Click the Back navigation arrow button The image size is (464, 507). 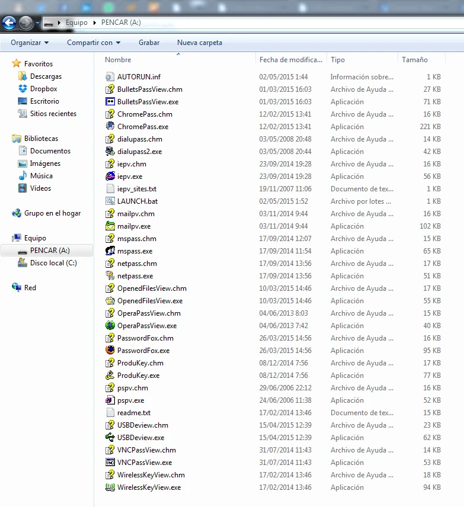(x=9, y=23)
